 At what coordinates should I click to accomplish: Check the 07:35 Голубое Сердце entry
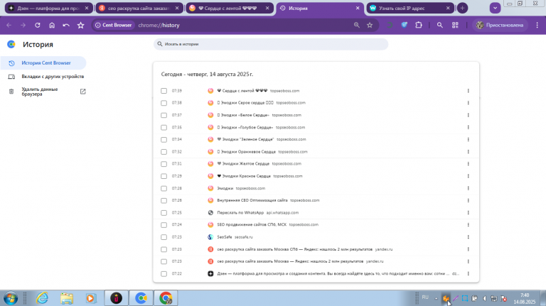pos(164,127)
